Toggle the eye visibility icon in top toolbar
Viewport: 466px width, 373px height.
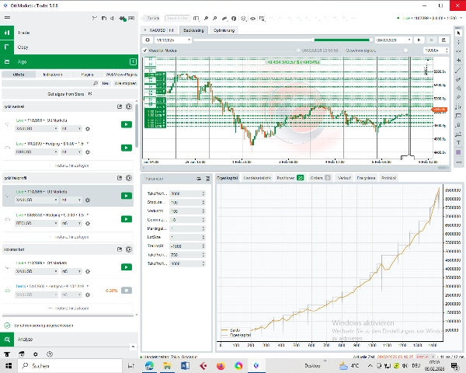click(x=252, y=19)
